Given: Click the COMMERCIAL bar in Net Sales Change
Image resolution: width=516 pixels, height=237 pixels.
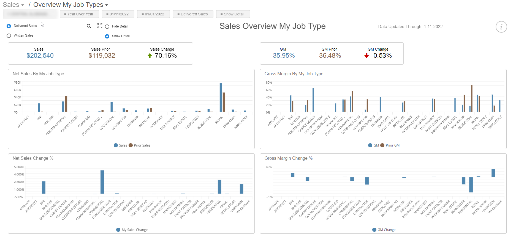Looking at the screenshot, I should coord(102,182).
